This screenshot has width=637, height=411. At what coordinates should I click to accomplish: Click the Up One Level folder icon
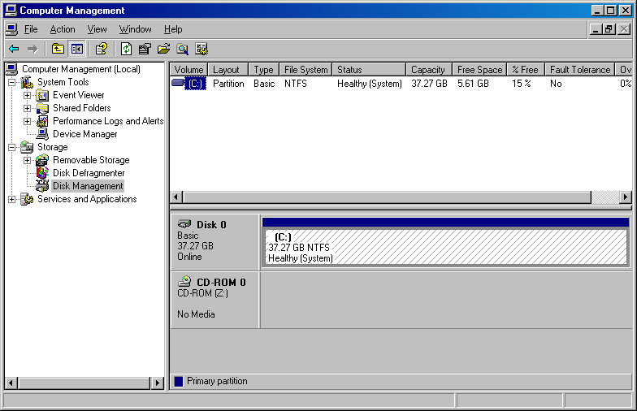coord(58,49)
